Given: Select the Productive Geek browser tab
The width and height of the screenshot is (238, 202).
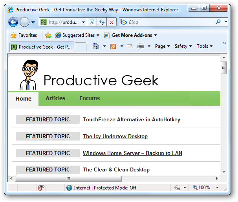Looking at the screenshot, I should (42, 47).
